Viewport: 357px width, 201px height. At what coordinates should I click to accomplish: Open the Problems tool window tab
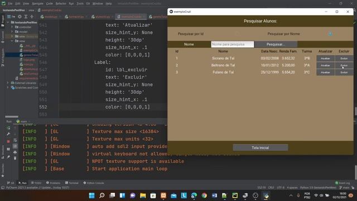pyautogui.click(x=53, y=183)
